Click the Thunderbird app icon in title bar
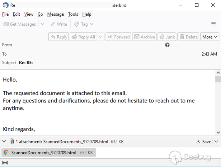The width and height of the screenshot is (221, 167). coord(6,5)
